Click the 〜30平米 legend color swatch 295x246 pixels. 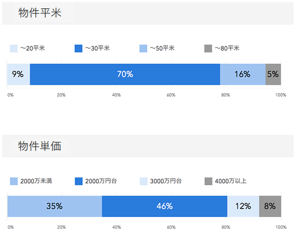pos(79,48)
